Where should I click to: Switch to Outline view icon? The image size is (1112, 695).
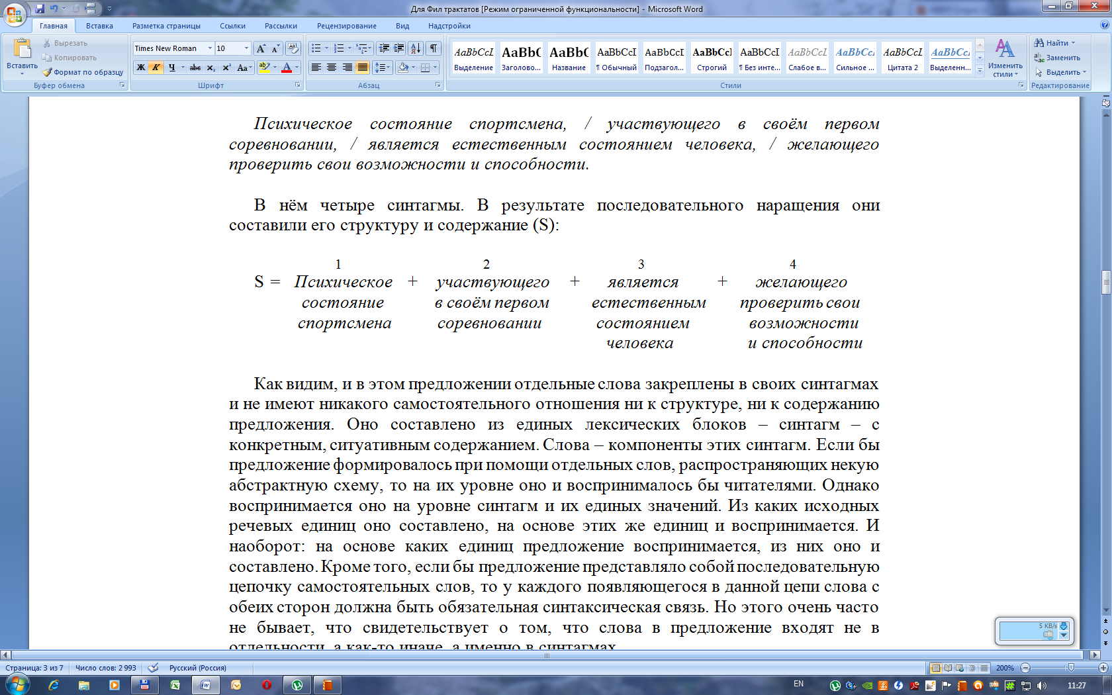click(972, 668)
